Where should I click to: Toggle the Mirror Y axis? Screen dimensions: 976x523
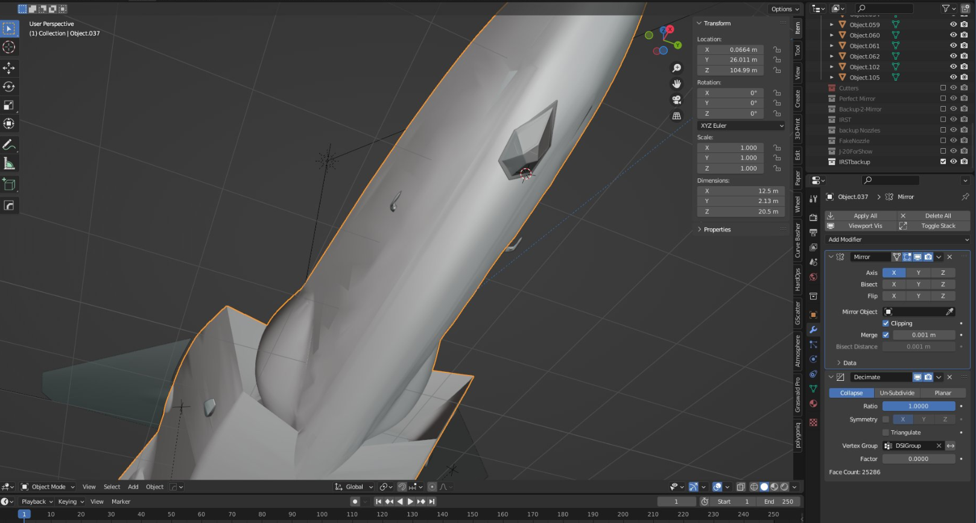[x=919, y=273]
